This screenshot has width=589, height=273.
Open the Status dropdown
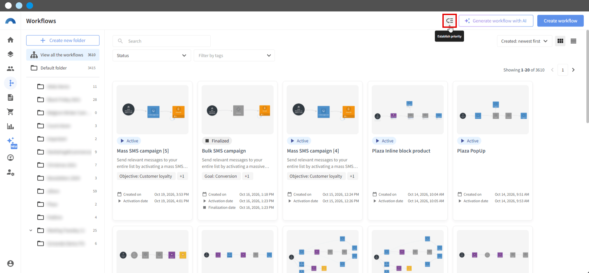point(152,56)
